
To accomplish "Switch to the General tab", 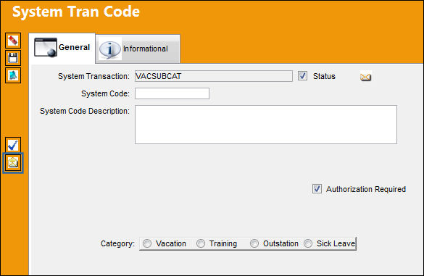I will (62, 48).
